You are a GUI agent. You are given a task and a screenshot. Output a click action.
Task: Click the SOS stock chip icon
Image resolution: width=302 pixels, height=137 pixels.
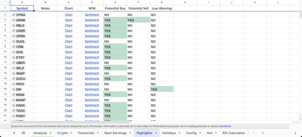point(14,52)
